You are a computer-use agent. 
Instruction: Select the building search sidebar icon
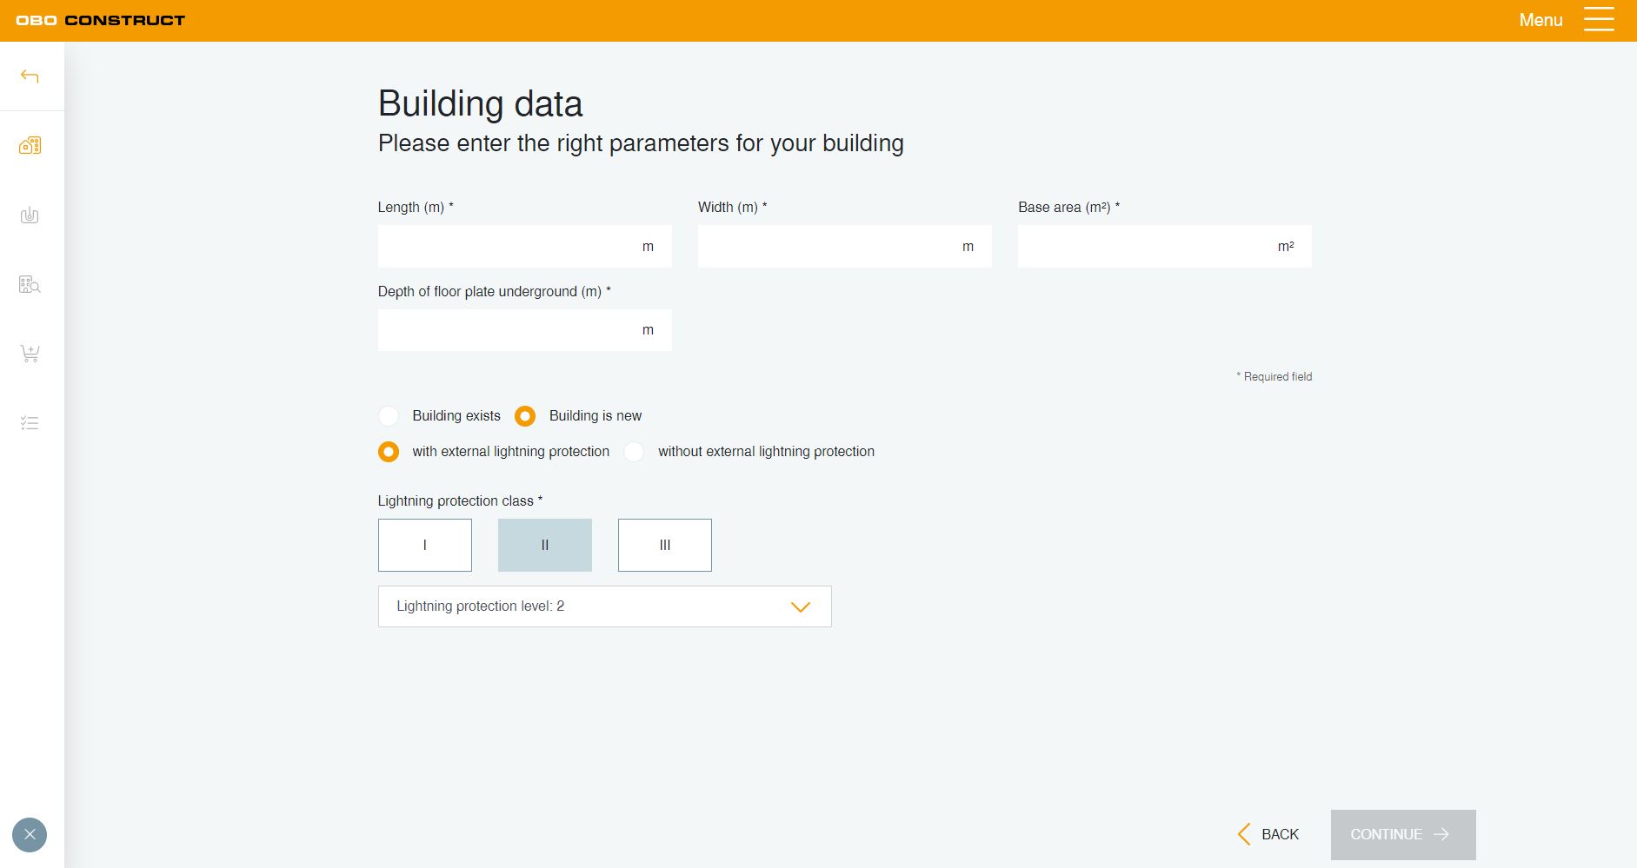[30, 284]
